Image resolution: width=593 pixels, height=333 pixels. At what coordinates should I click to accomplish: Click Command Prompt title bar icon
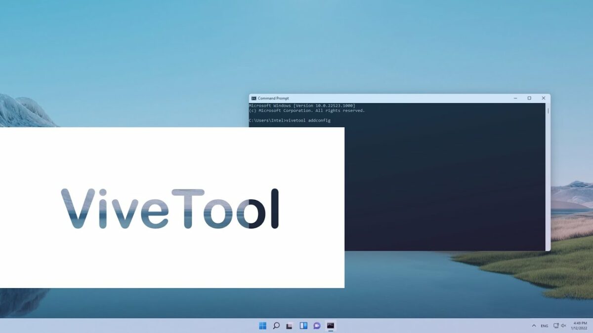tap(254, 98)
